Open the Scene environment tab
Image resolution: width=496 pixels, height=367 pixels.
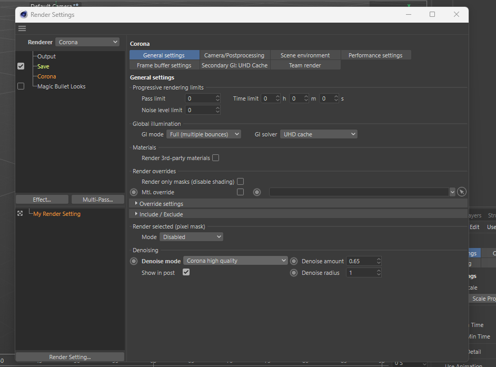tap(305, 55)
